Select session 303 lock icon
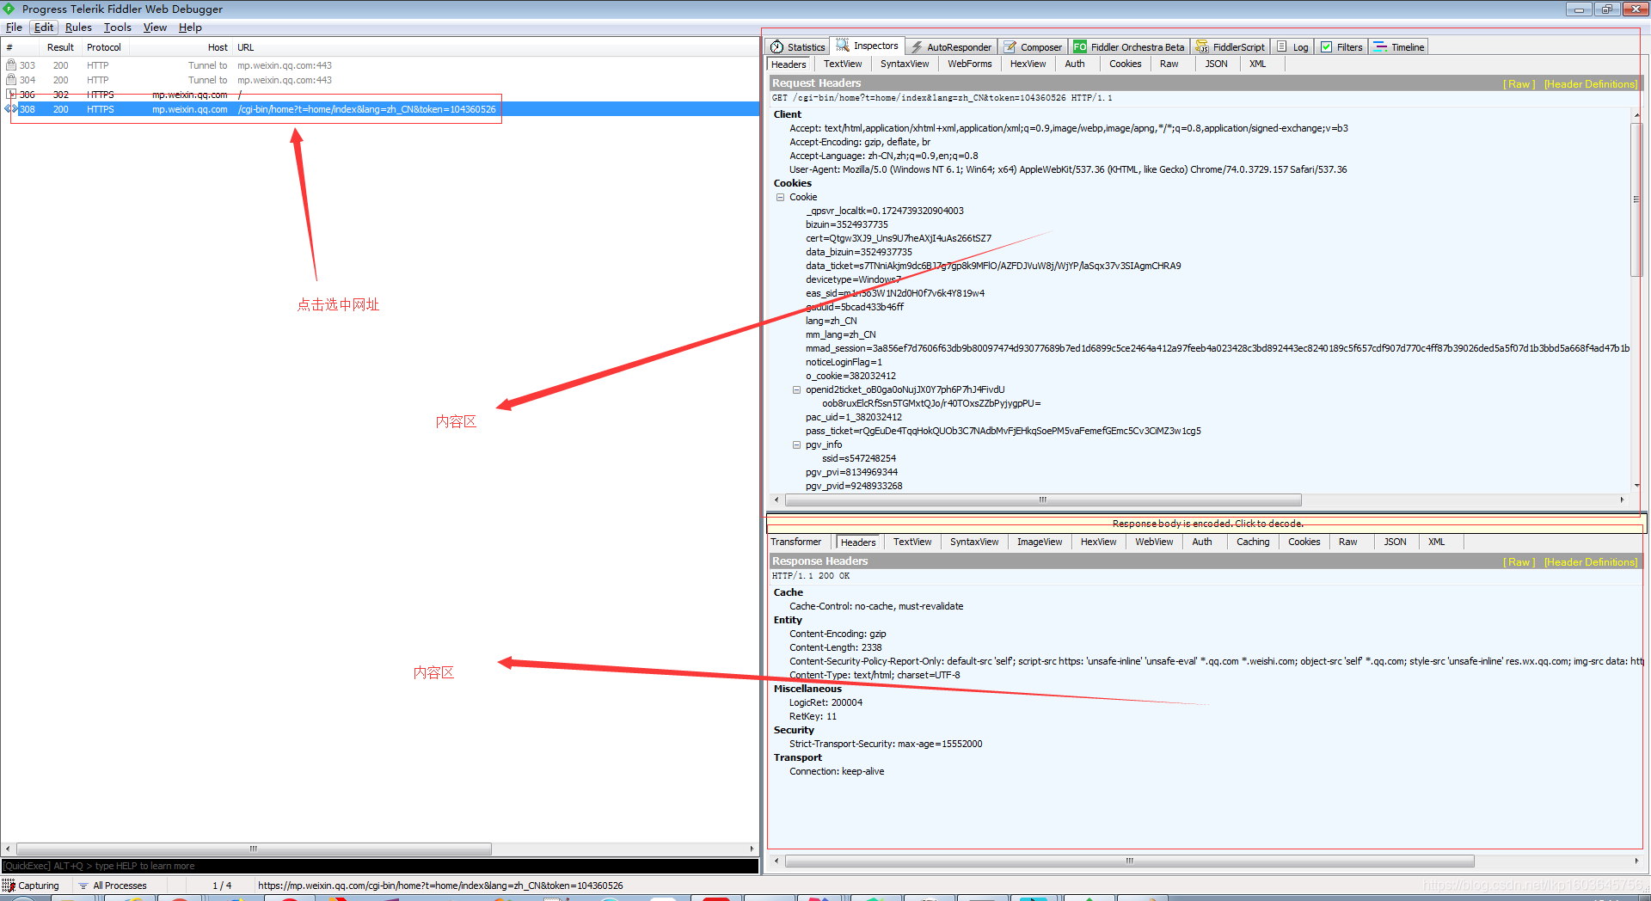1651x901 pixels. (x=11, y=65)
